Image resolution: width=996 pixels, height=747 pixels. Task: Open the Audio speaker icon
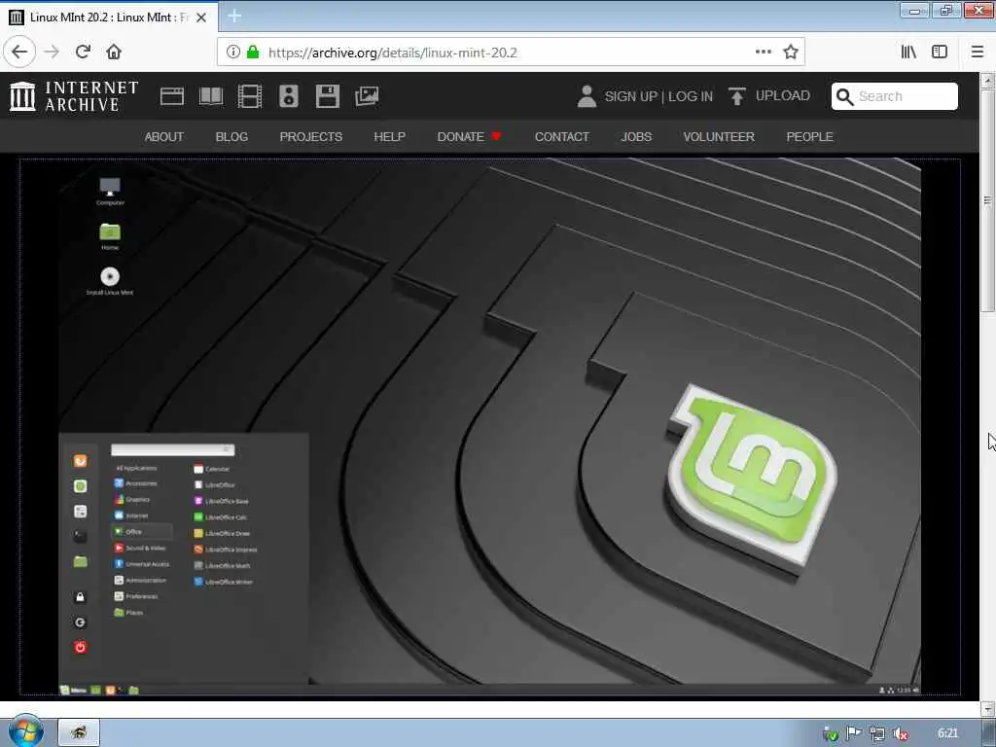(x=288, y=96)
